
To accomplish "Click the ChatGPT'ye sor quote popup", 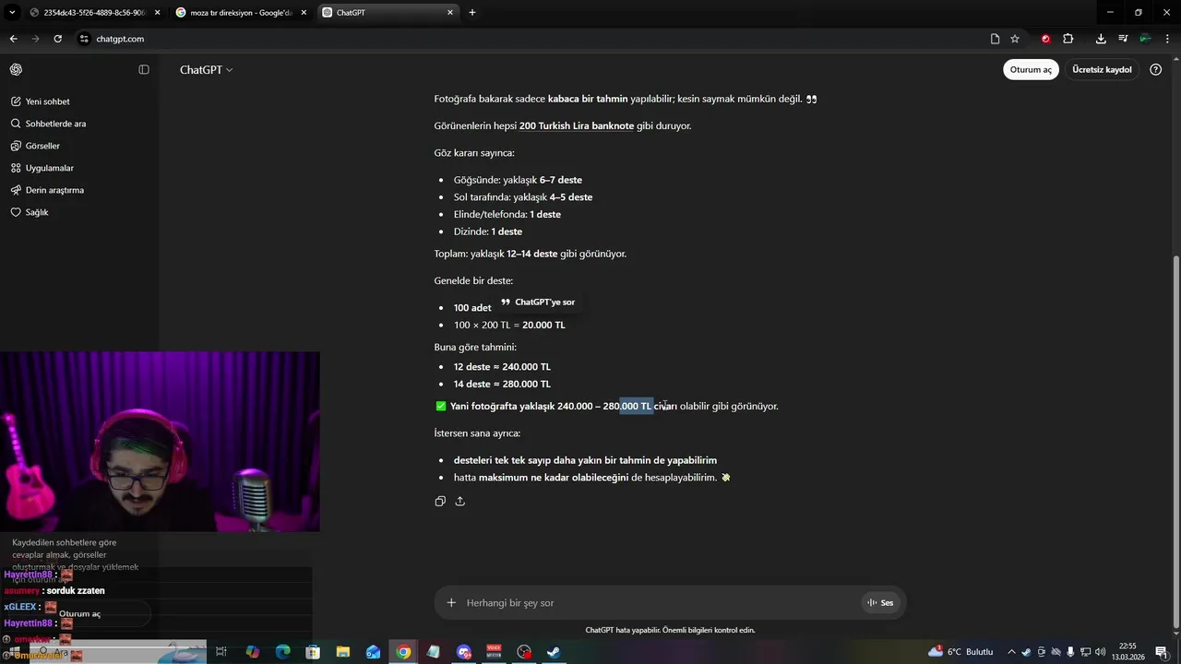I will pyautogui.click(x=538, y=302).
